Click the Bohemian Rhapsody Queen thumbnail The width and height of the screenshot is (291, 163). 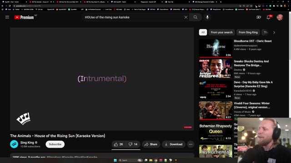click(216, 131)
